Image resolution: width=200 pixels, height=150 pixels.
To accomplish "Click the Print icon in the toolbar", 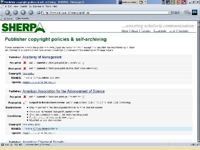I will 186,12.
